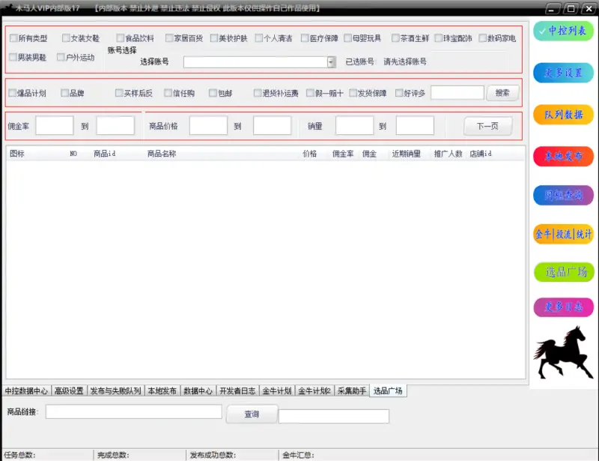Screen dimensions: 599x461
Task: Click the 商品链接 input field
Action: (134, 412)
